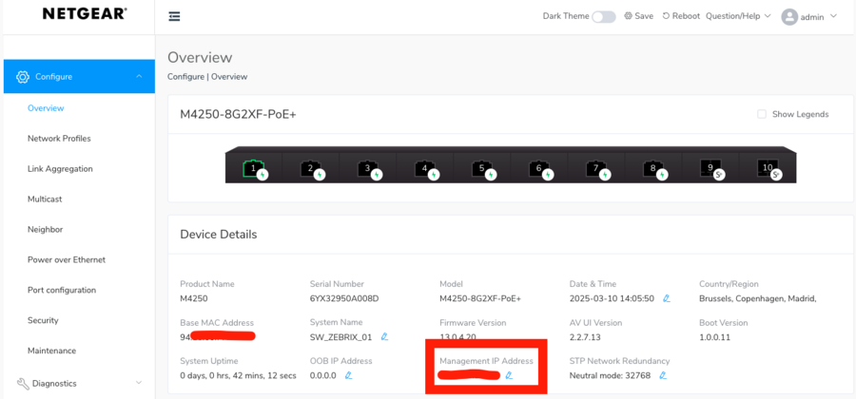Open the Maintenance page

pos(52,351)
